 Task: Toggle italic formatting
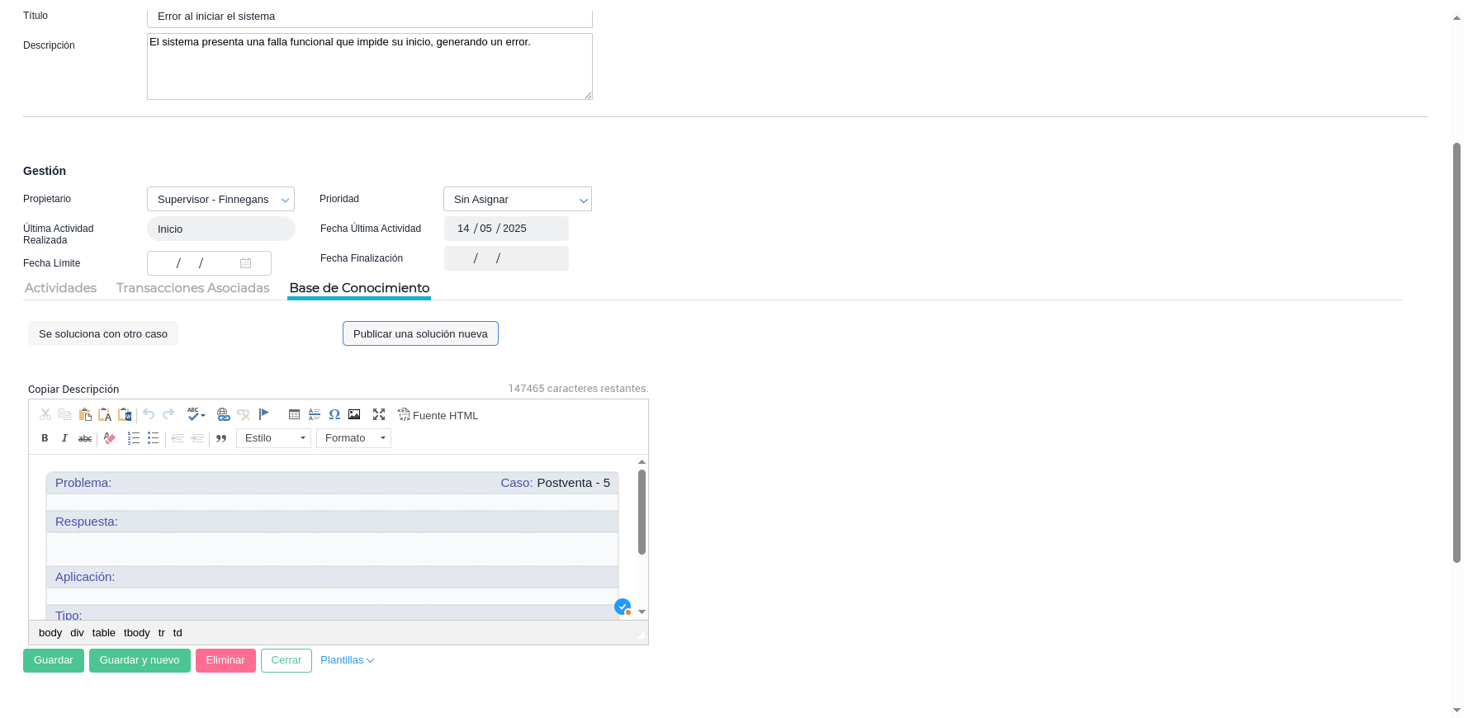click(x=64, y=438)
